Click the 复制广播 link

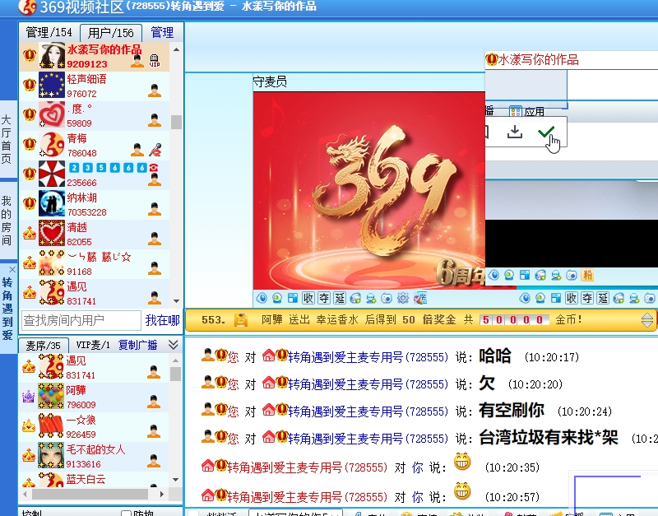coord(137,345)
